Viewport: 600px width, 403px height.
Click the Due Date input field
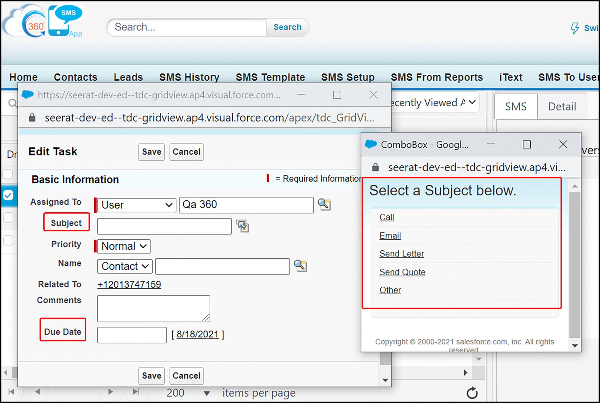coord(132,335)
